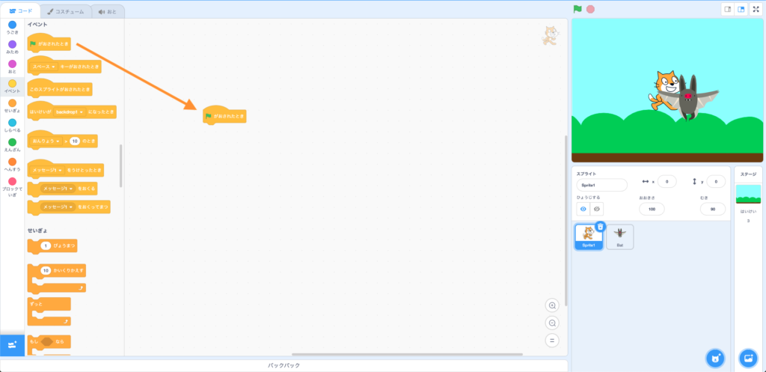The height and width of the screenshot is (372, 766).
Task: Open the choose a sprite cat button
Action: click(715, 358)
